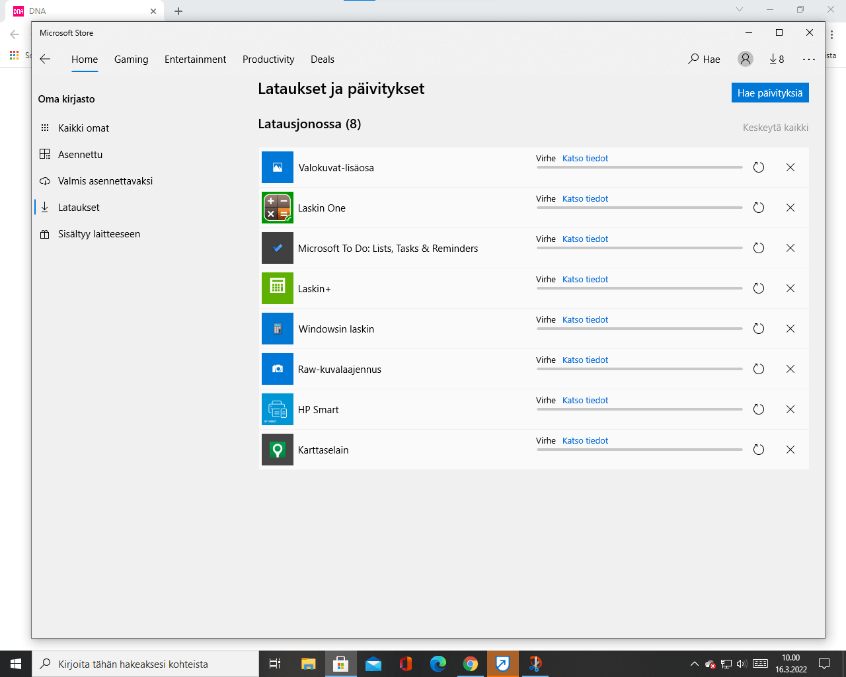Switch to the Entertainment tab
The height and width of the screenshot is (677, 846).
click(195, 59)
